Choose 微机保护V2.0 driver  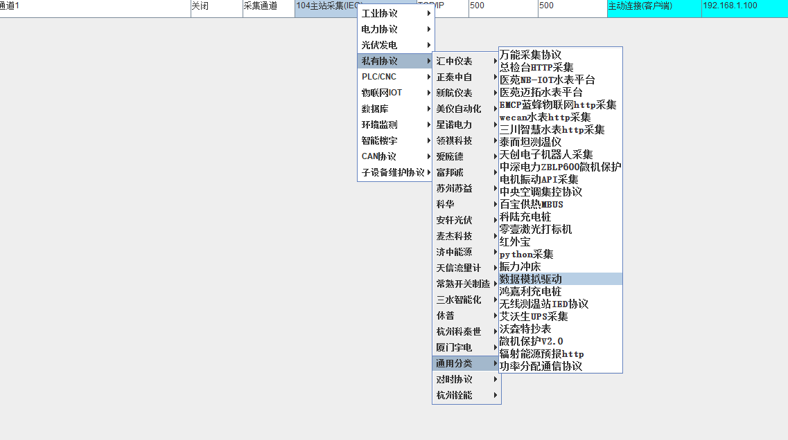561,341
